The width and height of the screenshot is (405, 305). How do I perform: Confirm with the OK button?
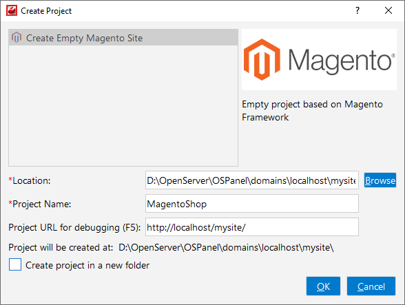point(323,286)
